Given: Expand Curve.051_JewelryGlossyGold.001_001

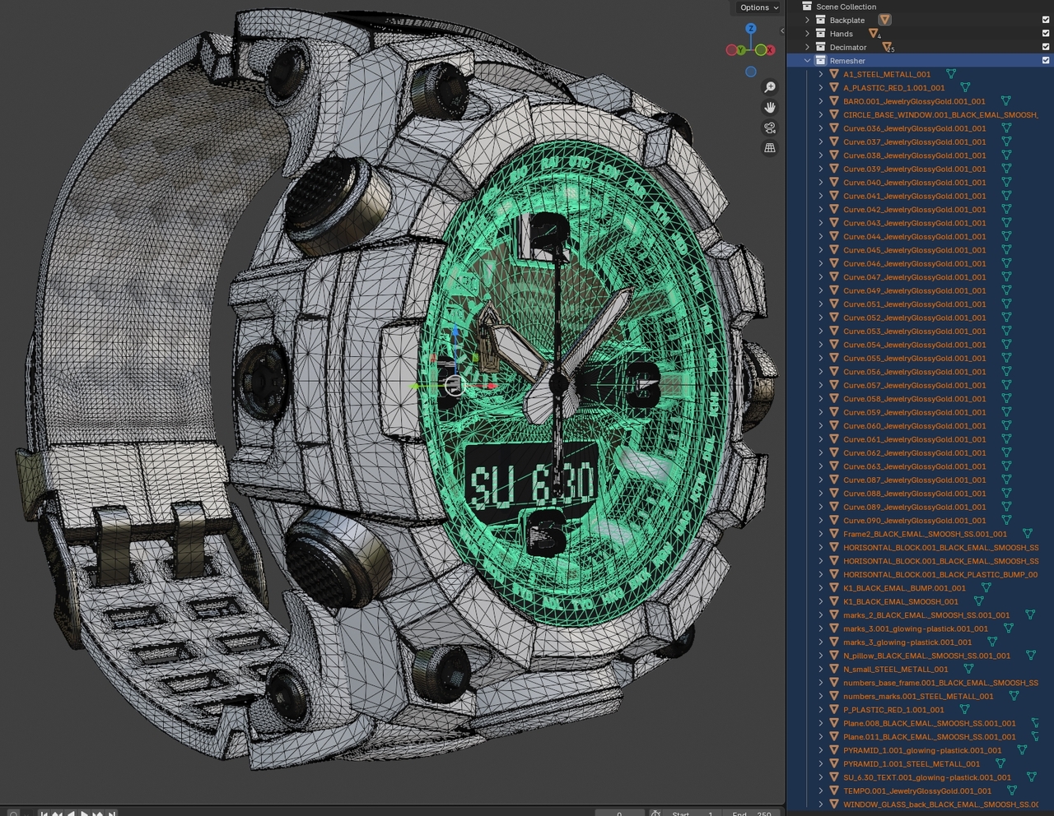Looking at the screenshot, I should pyautogui.click(x=821, y=304).
